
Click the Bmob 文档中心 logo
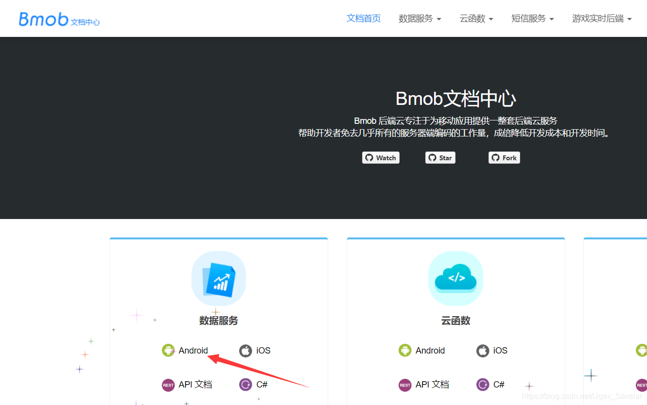coord(59,19)
